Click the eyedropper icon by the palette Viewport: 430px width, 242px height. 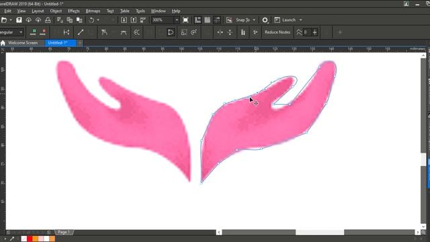point(12,239)
